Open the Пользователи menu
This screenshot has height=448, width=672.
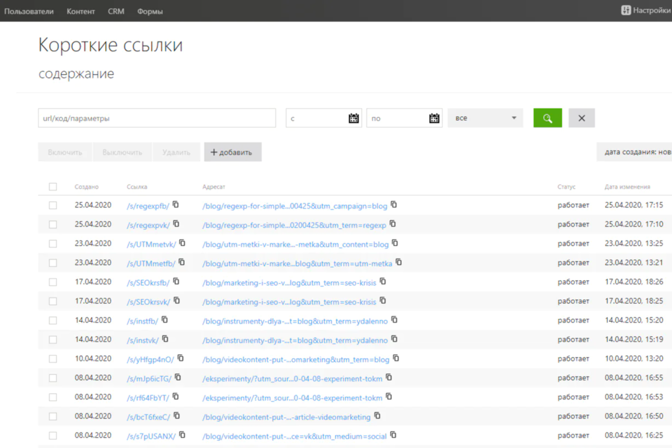(x=29, y=11)
